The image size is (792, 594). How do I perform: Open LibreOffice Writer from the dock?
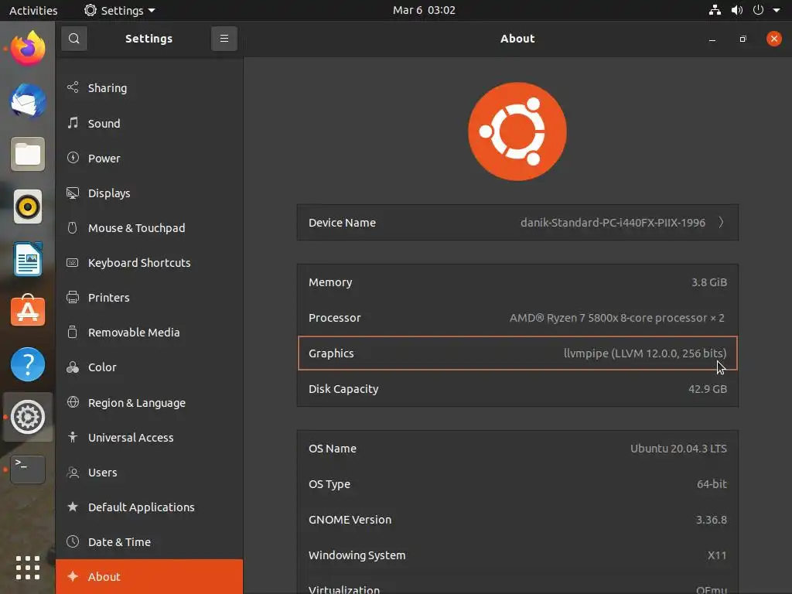[28, 259]
